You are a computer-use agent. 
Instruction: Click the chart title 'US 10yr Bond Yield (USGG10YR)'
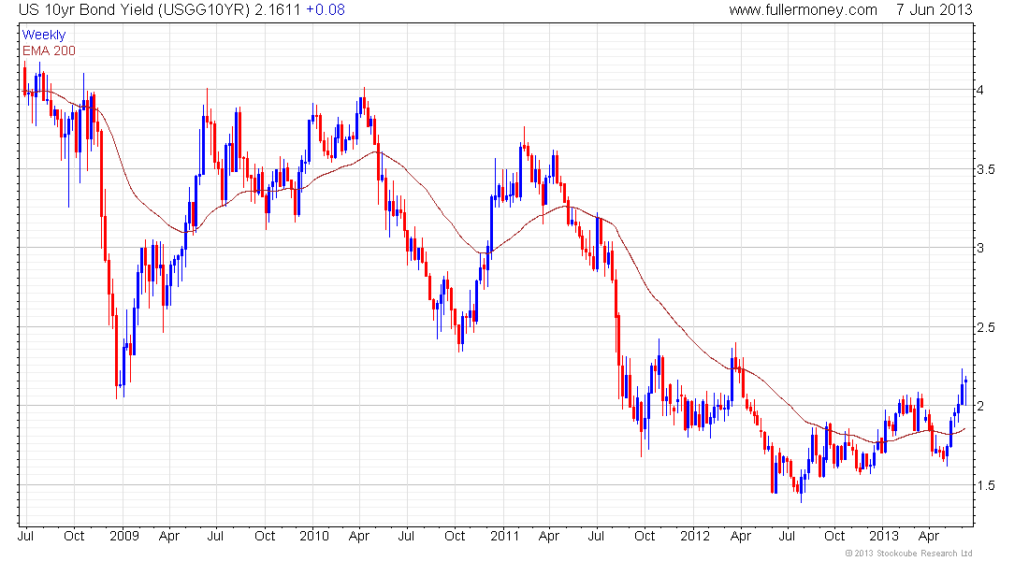135,10
